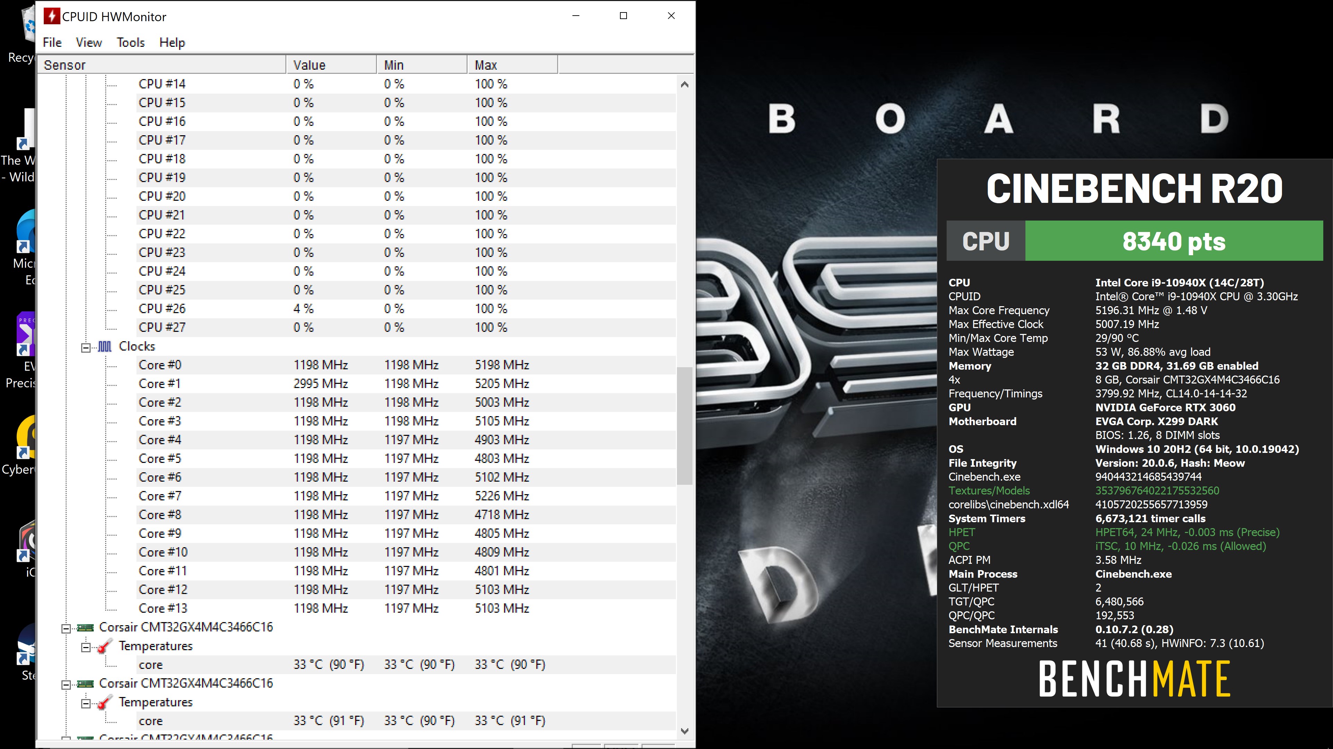Click thermometer icon of first Temperatures node
The image size is (1333, 749).
[x=105, y=646]
